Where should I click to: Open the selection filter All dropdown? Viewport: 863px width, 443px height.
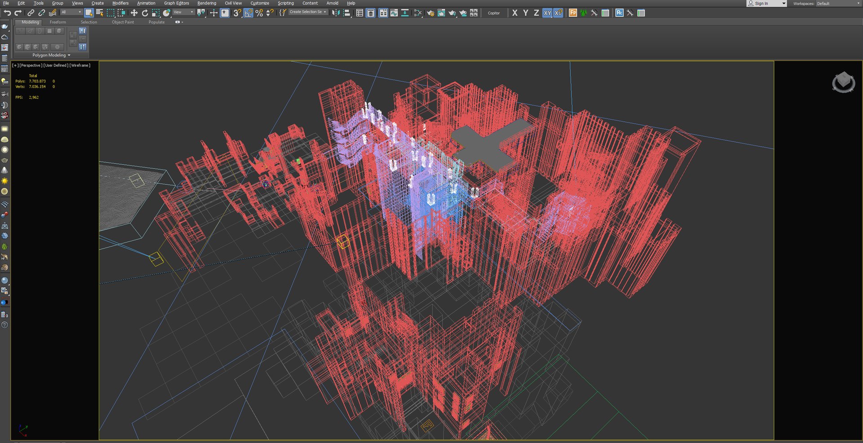(71, 12)
